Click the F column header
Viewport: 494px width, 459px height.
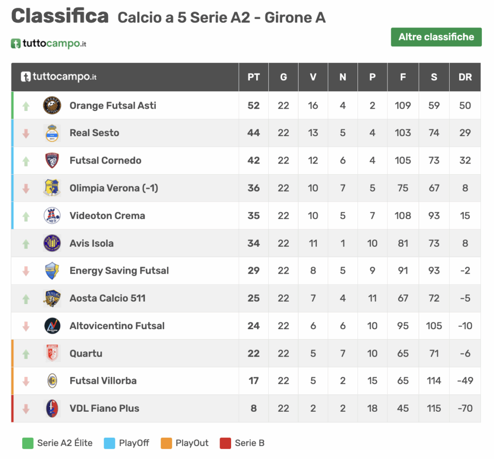click(403, 77)
